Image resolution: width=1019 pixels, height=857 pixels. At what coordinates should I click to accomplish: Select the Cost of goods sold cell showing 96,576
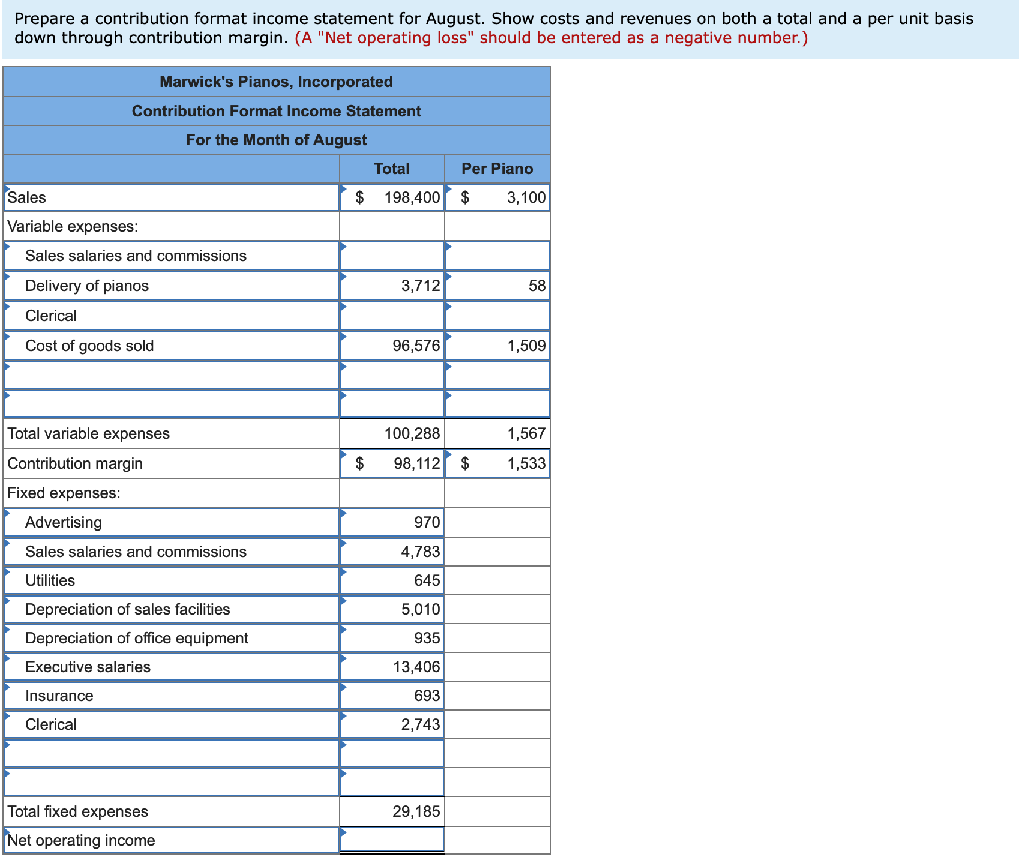tap(393, 345)
